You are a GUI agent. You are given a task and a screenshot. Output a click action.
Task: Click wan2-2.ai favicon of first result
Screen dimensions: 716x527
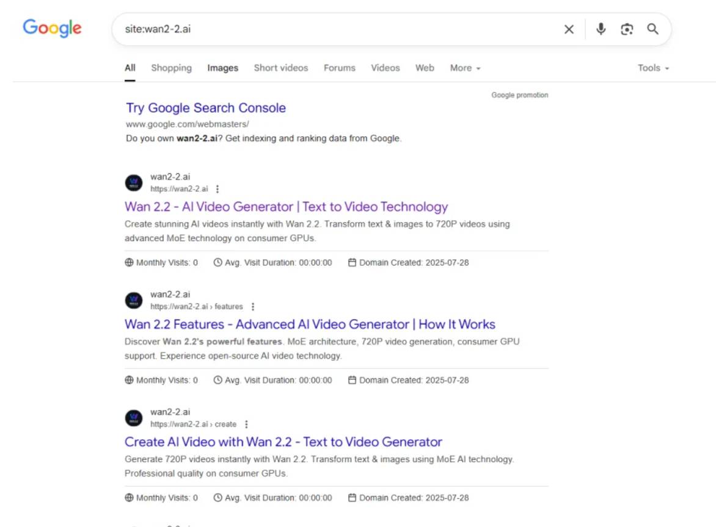click(x=134, y=183)
